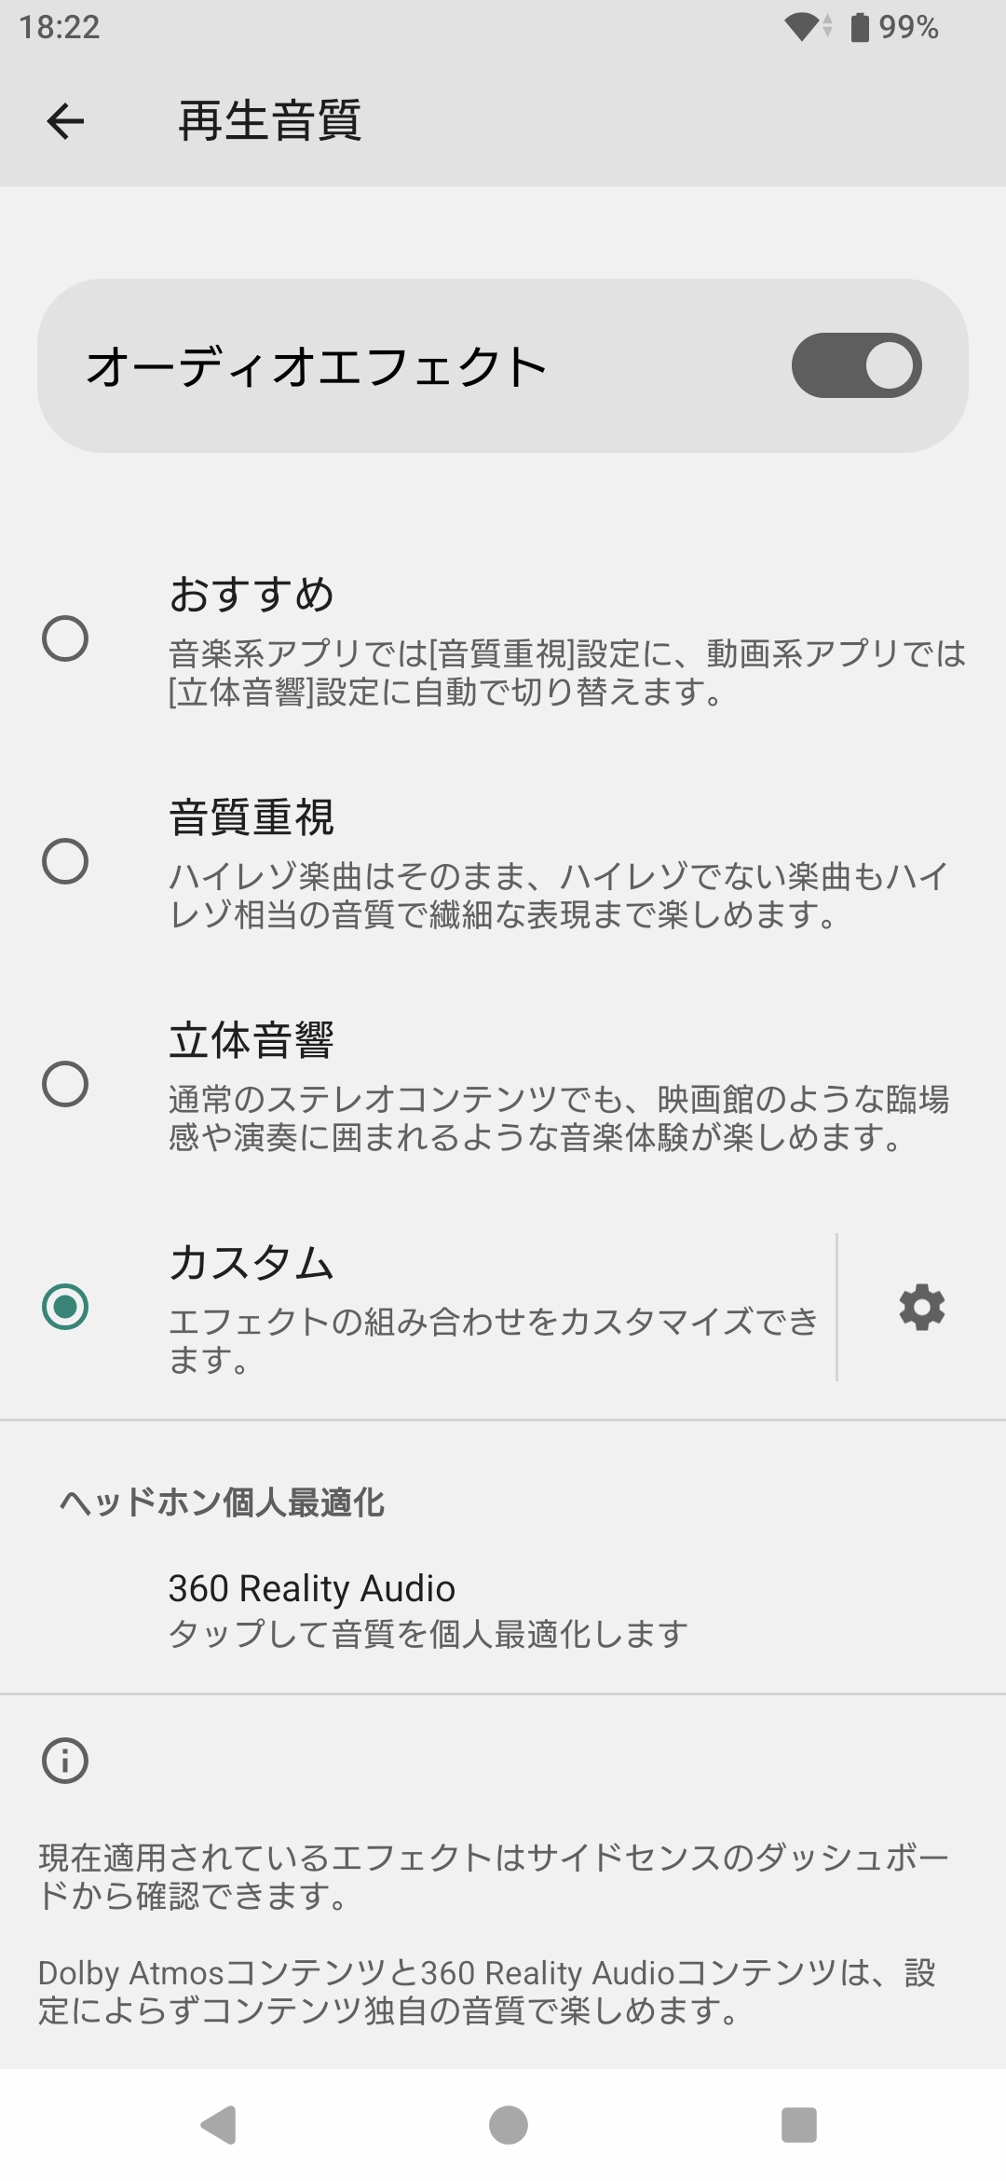Select the 立体音響 radio button
Screen dimensions: 1006x2181
[65, 1083]
